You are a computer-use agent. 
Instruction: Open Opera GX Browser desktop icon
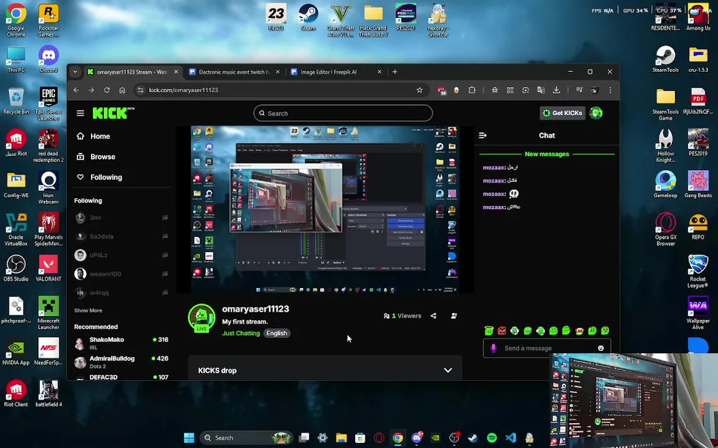tap(666, 230)
